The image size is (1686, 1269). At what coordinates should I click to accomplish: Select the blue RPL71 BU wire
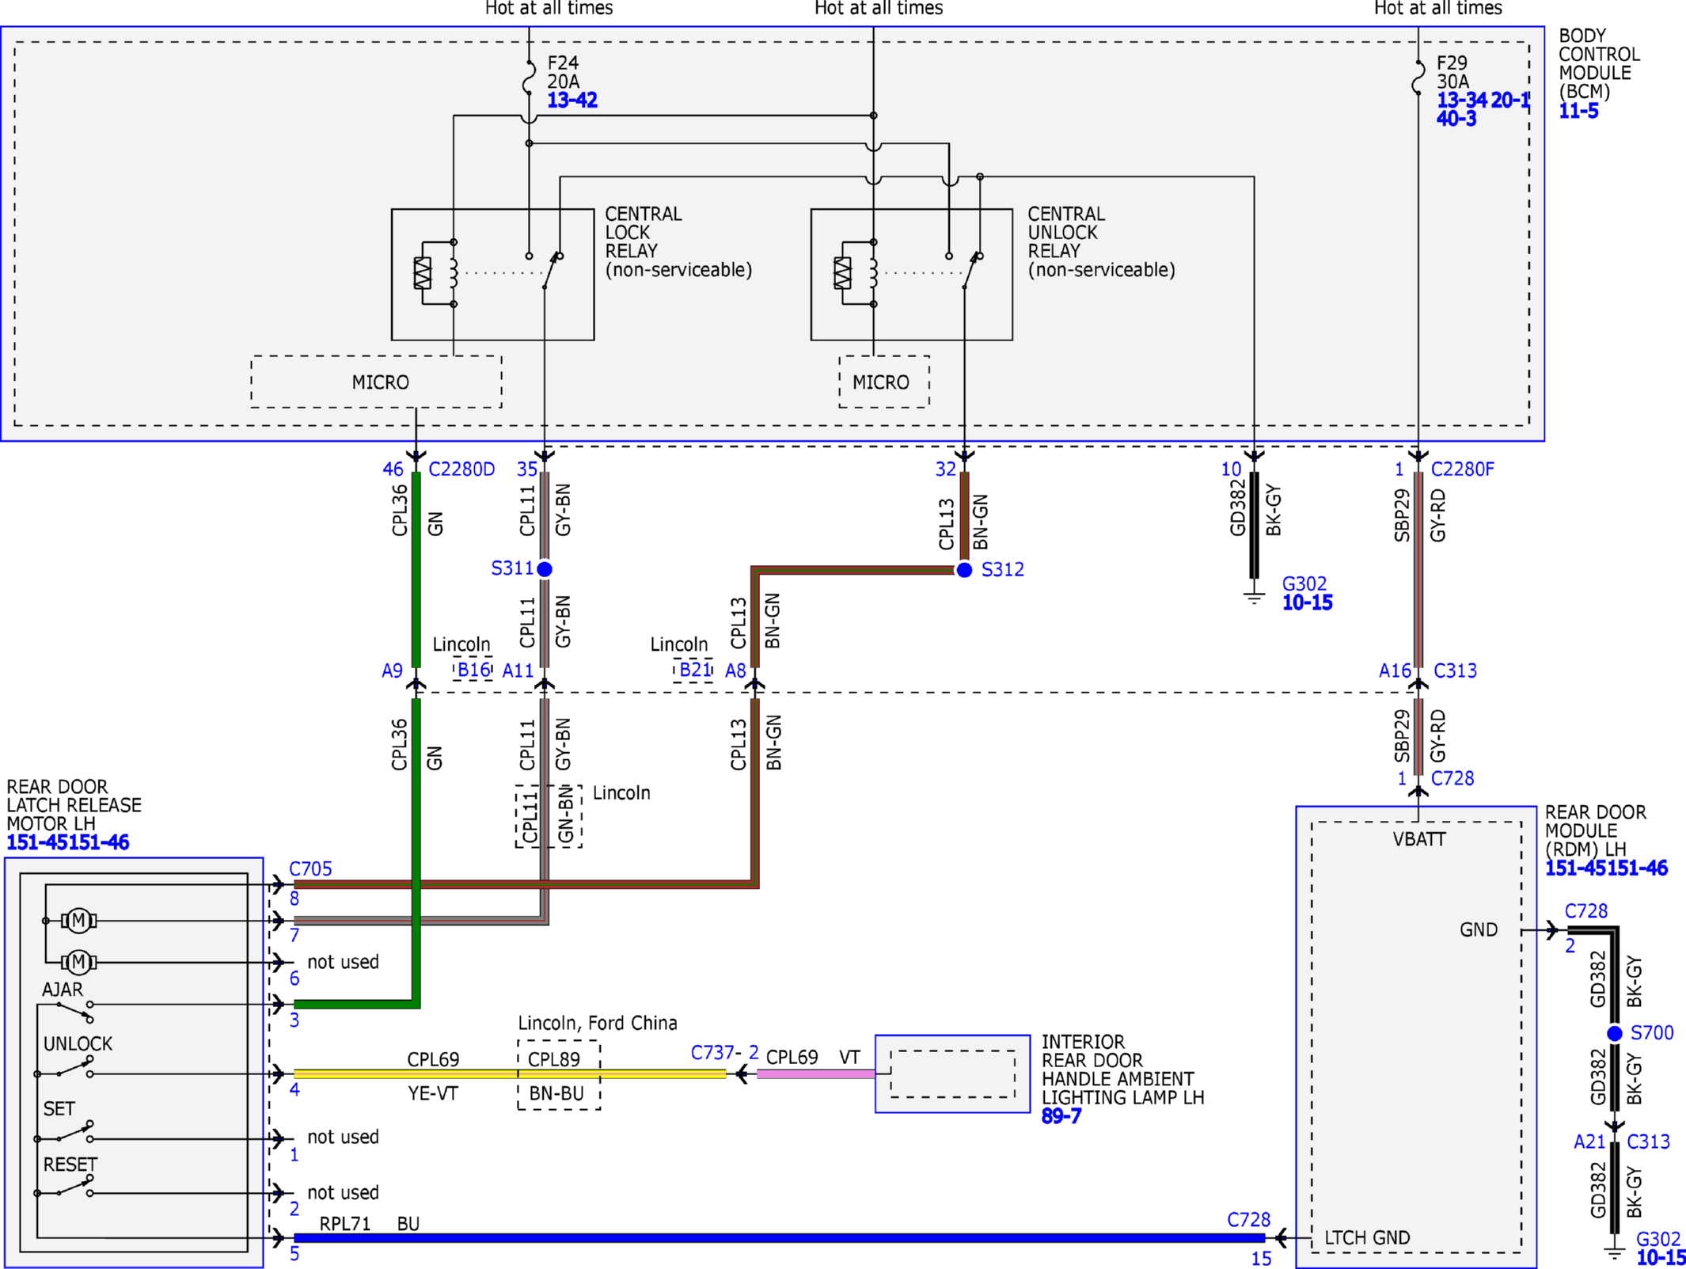pyautogui.click(x=780, y=1237)
